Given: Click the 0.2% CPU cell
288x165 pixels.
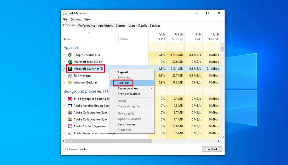Looking at the screenshot, I should 160,83.
